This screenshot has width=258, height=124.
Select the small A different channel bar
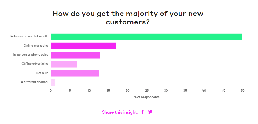click(53, 82)
